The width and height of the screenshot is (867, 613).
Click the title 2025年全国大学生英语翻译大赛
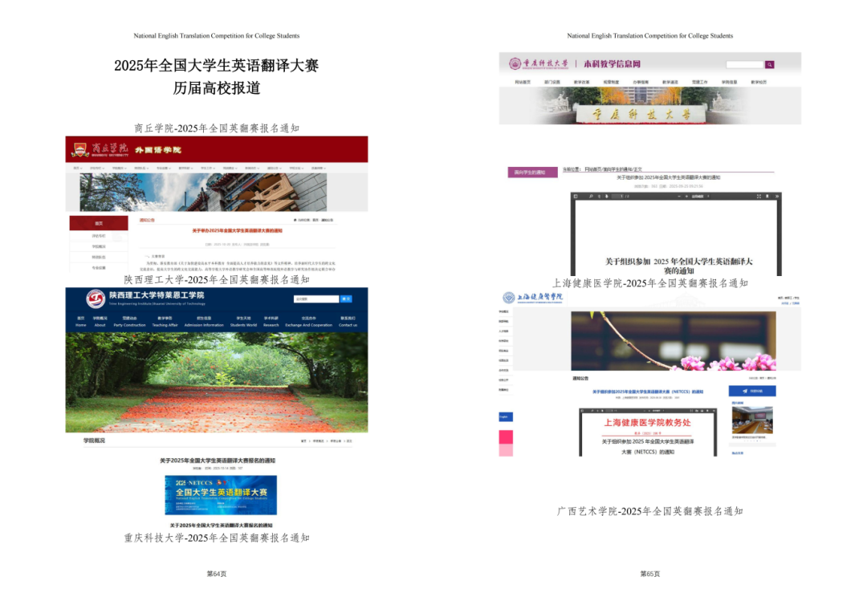coord(217,65)
